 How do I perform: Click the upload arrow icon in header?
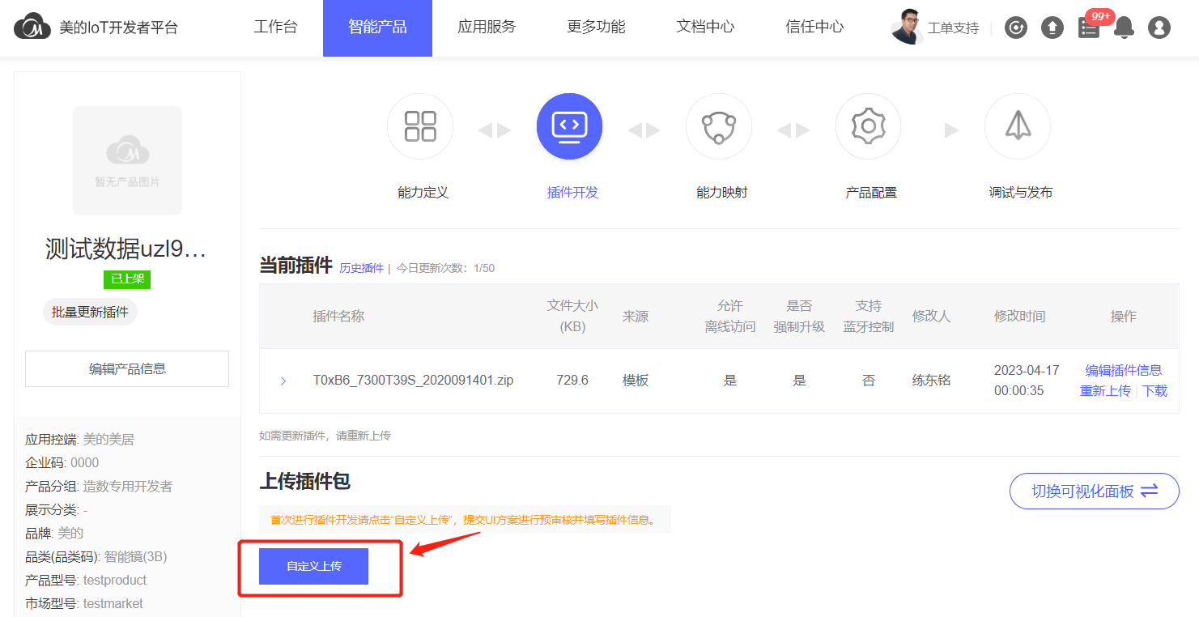pyautogui.click(x=1052, y=28)
